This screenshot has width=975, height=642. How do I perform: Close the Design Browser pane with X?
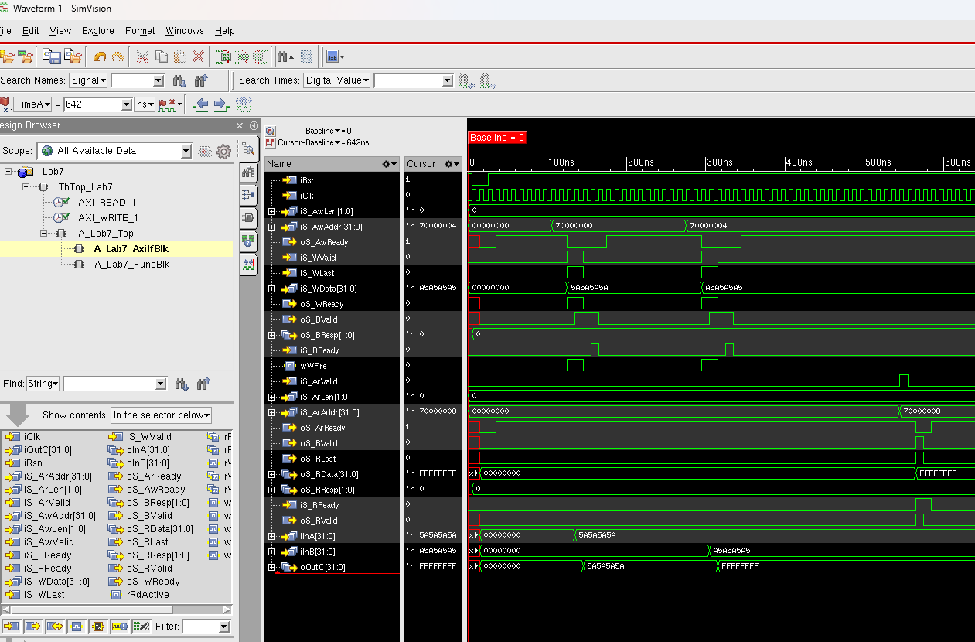tap(240, 125)
